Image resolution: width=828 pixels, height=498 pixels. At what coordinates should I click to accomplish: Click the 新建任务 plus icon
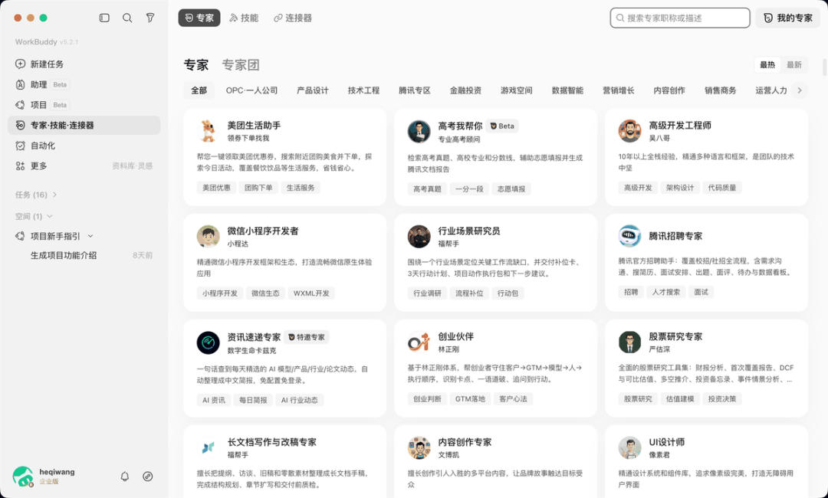pyautogui.click(x=20, y=64)
